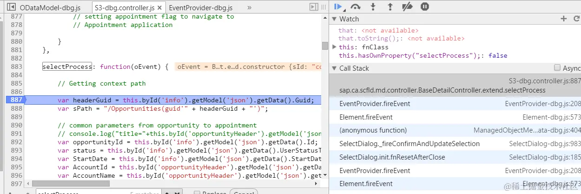Viewport: 581px width, 194px height.
Task: Select the selectProcess call stack frame
Action: pos(455,86)
